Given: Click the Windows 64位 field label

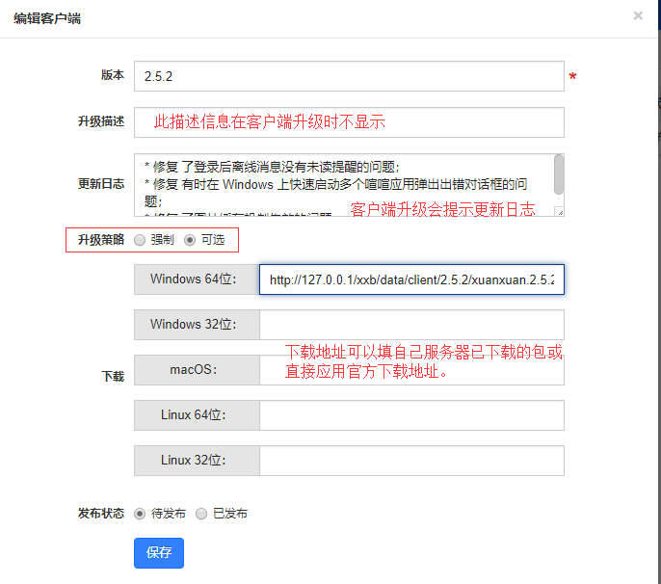Looking at the screenshot, I should (197, 279).
